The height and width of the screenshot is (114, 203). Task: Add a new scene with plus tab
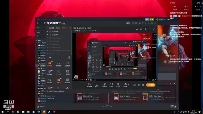click(x=70, y=28)
